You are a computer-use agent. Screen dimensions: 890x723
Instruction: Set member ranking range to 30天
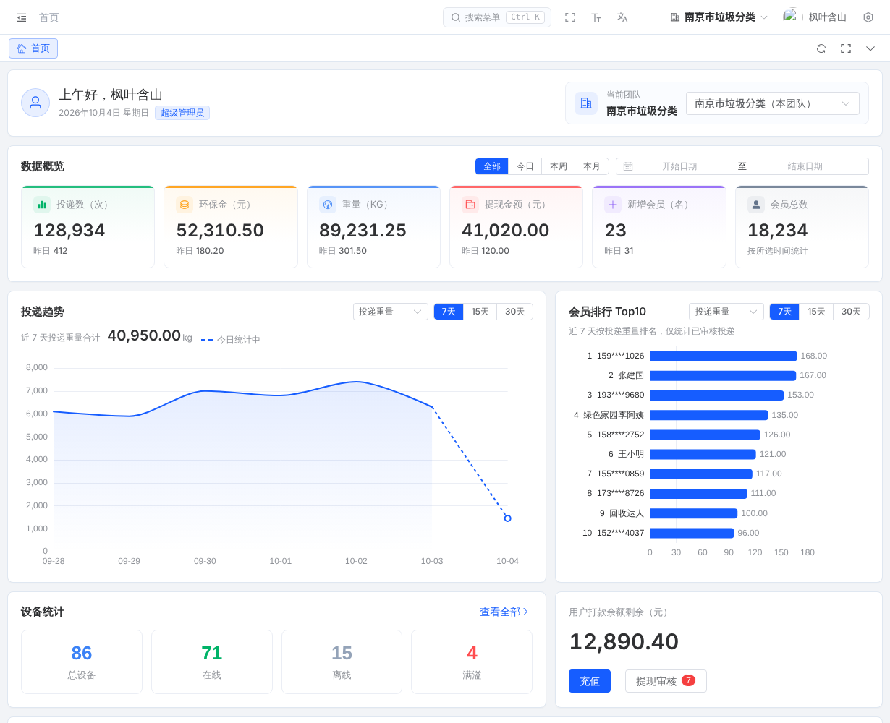pyautogui.click(x=852, y=312)
